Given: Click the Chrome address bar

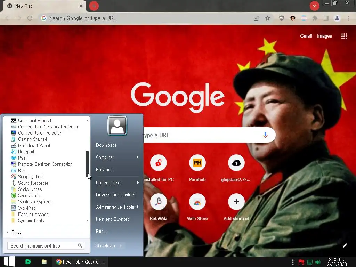Looking at the screenshot, I should (x=145, y=18).
